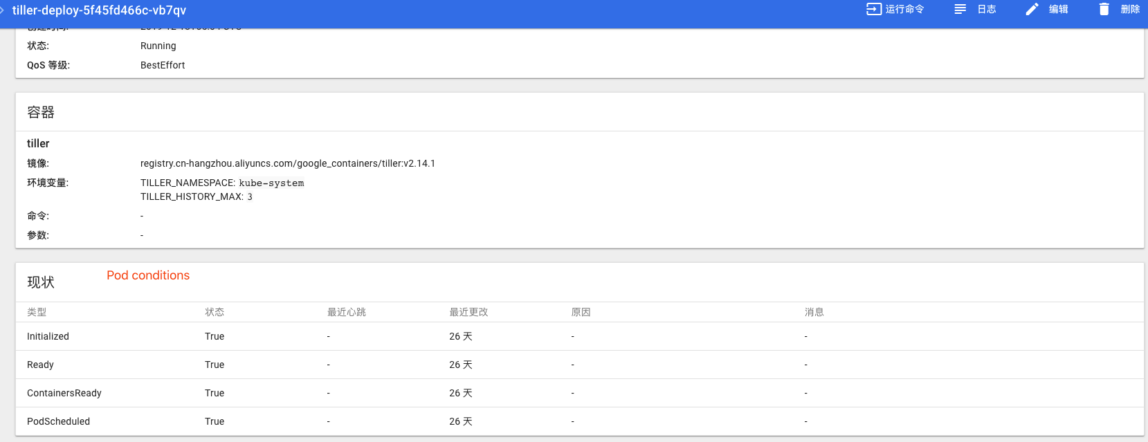
Task: Click the 现状 section heading
Action: tap(41, 282)
